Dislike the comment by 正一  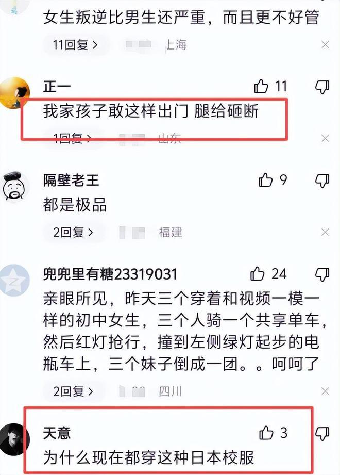pos(322,87)
